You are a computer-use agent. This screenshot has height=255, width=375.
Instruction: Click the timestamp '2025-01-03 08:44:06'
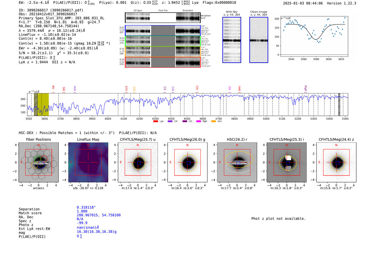(x=303, y=3)
